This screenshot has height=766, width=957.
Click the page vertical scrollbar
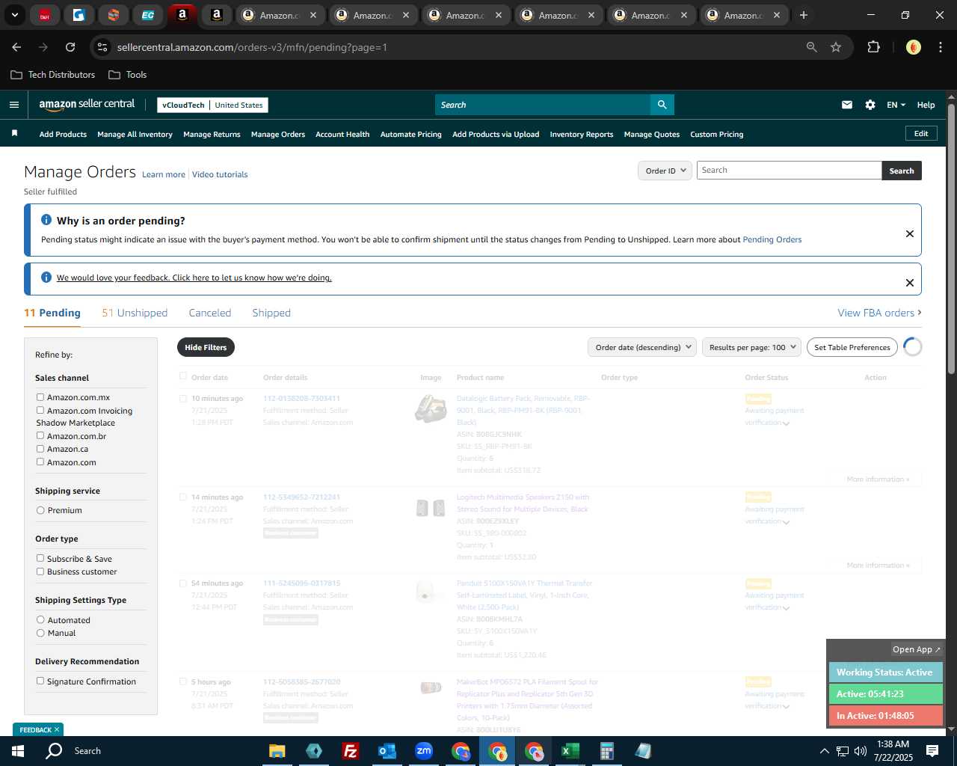(x=951, y=239)
